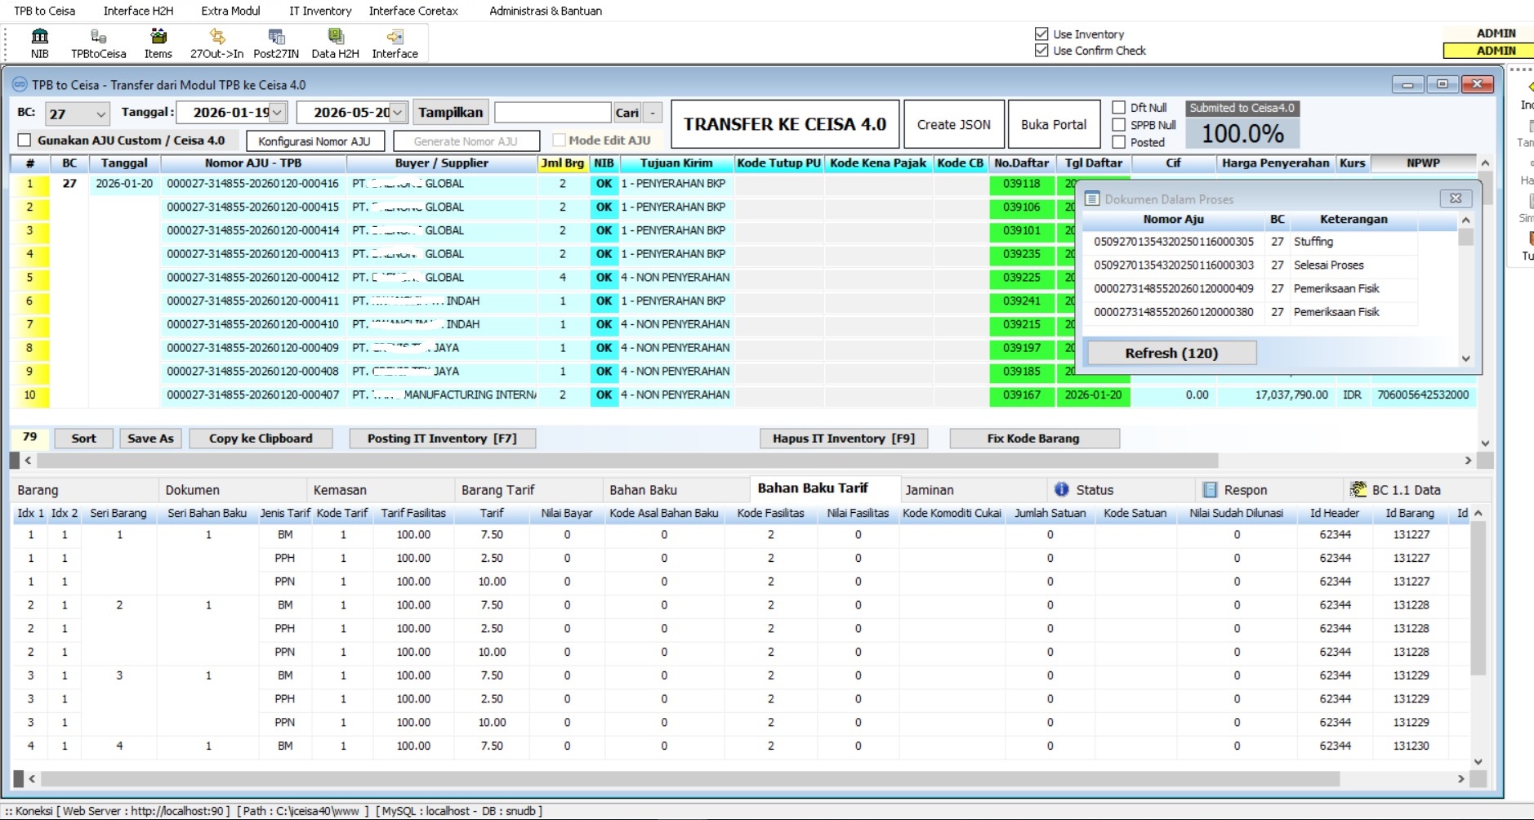Open the end date 2026-05-20 dropdown
Viewport: 1534px width, 820px height.
398,113
